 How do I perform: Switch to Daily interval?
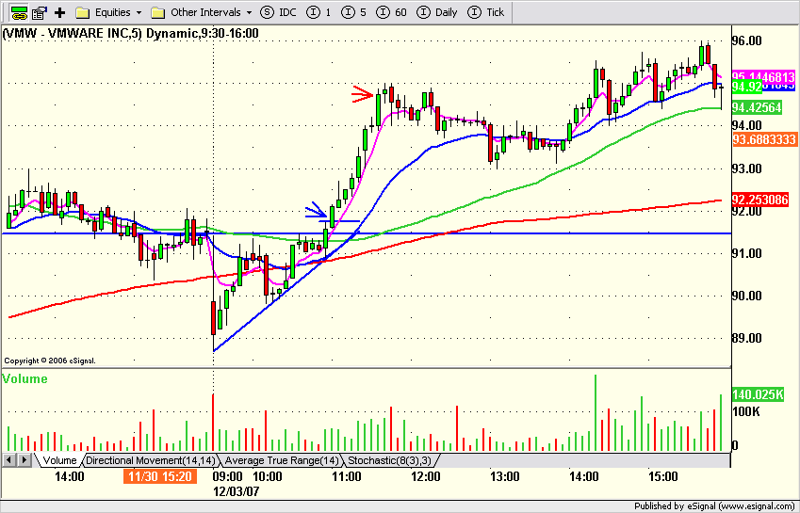pyautogui.click(x=436, y=12)
